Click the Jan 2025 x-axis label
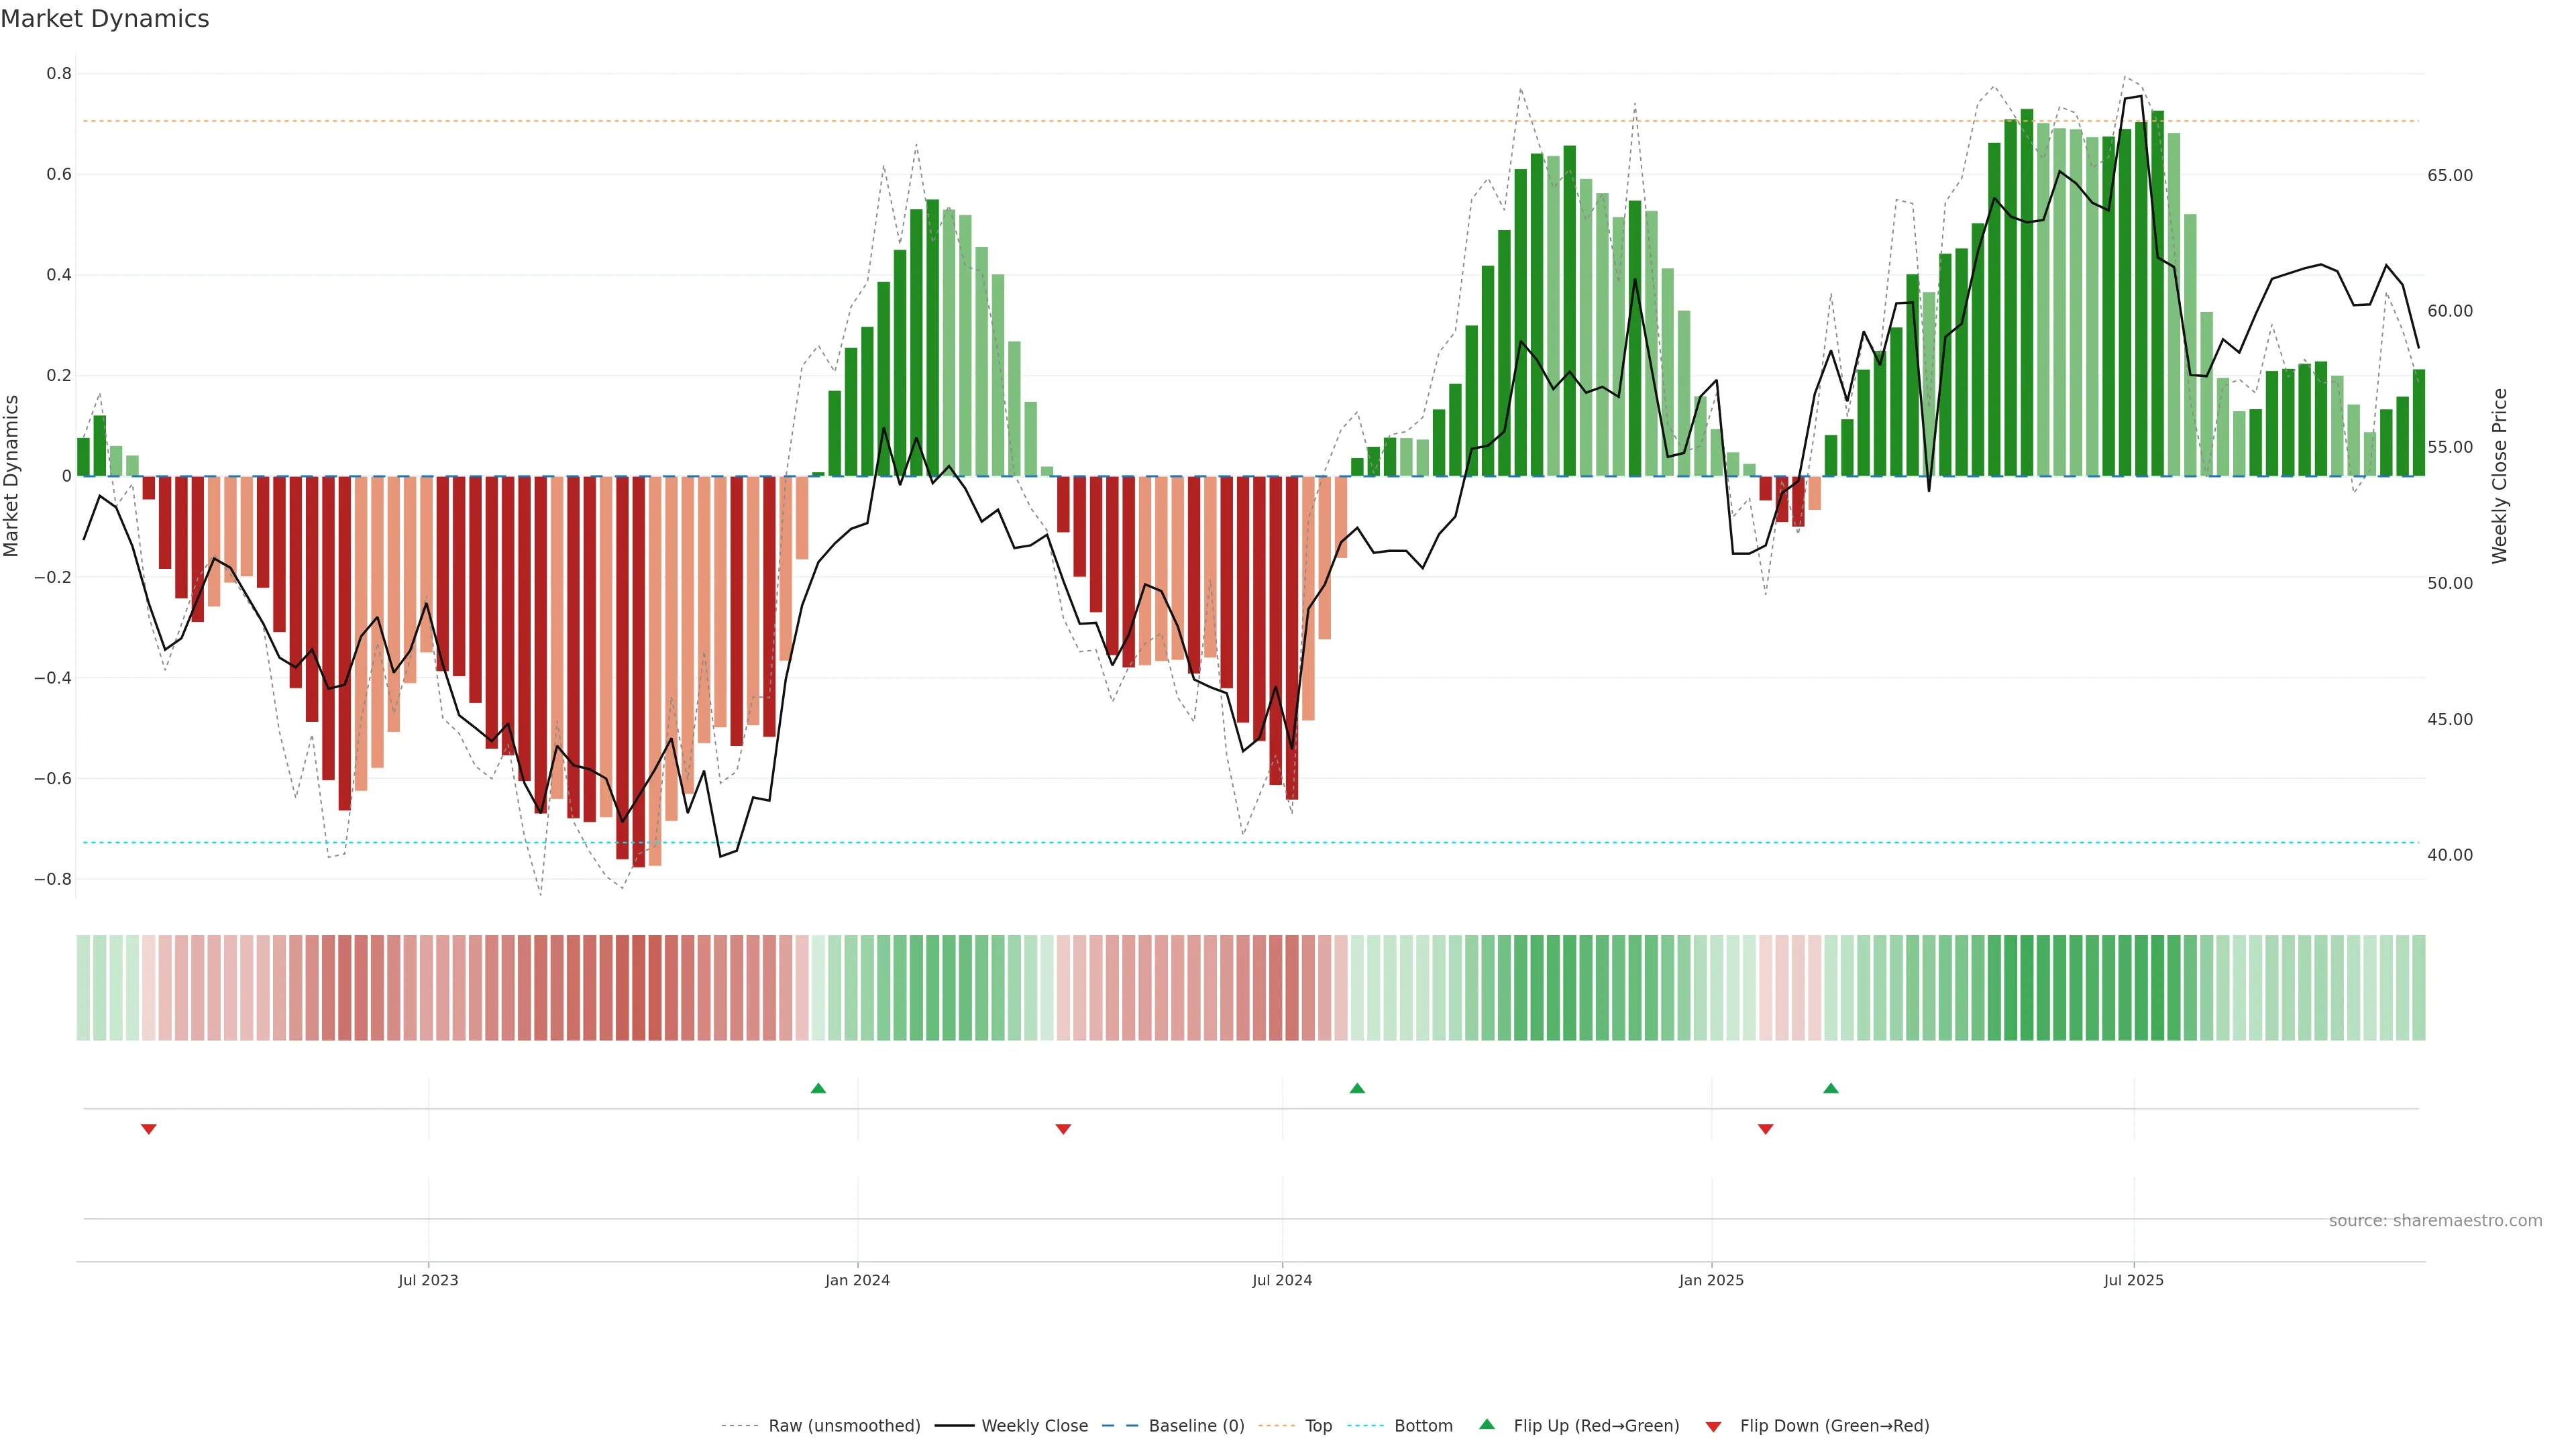Viewport: 2576px width, 1449px height. 1711,1280
